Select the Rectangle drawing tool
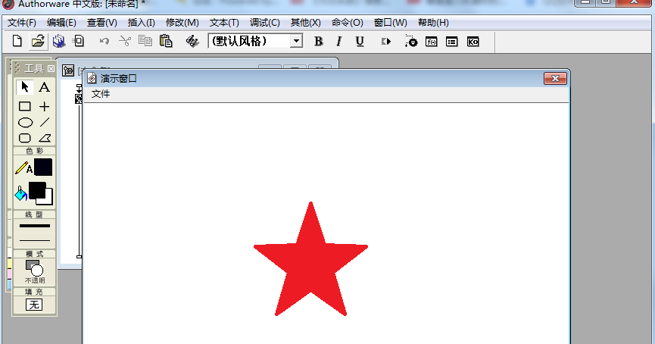This screenshot has width=655, height=344. (25, 106)
